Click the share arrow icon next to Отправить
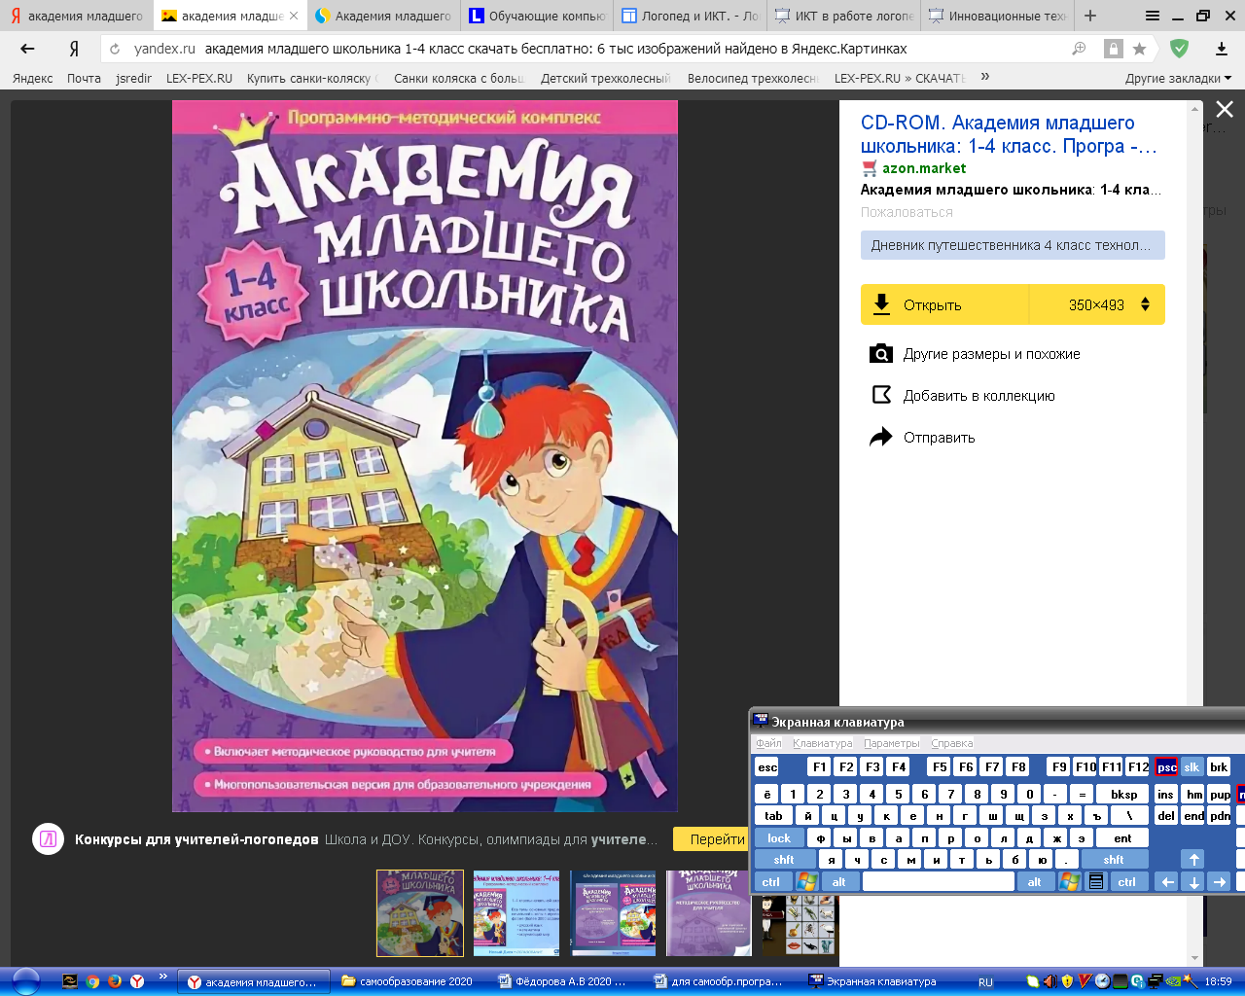Image resolution: width=1245 pixels, height=996 pixels. [x=881, y=437]
